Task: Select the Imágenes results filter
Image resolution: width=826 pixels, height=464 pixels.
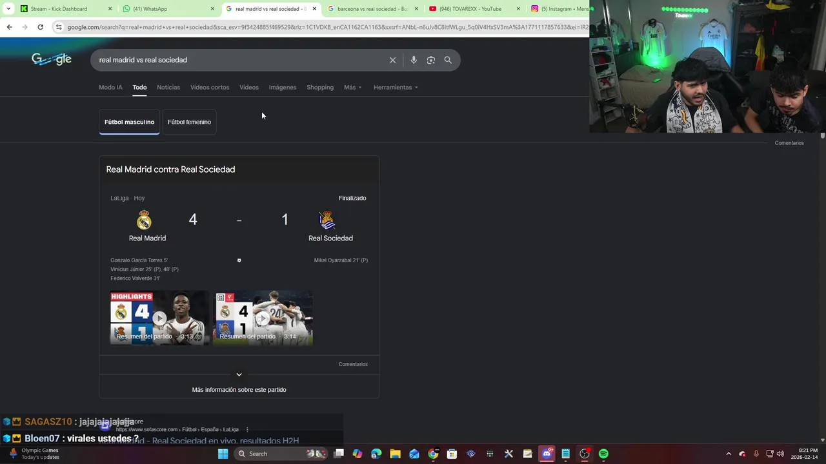Action: pos(283,87)
